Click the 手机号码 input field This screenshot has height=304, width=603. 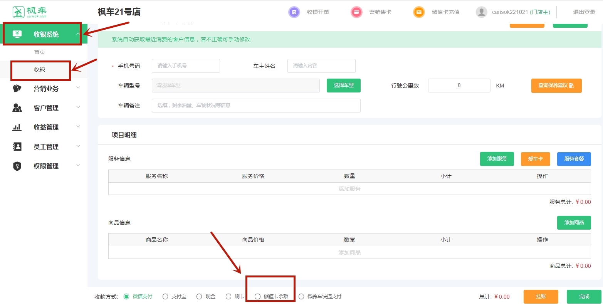point(186,66)
